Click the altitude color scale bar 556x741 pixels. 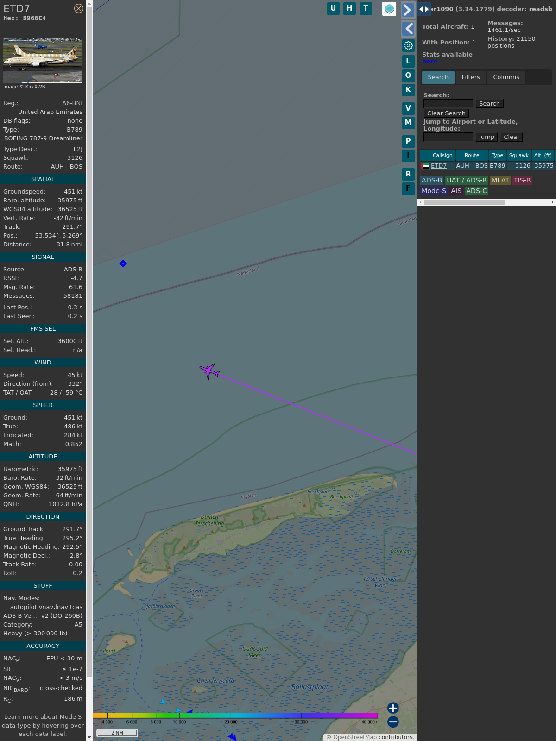click(x=235, y=716)
